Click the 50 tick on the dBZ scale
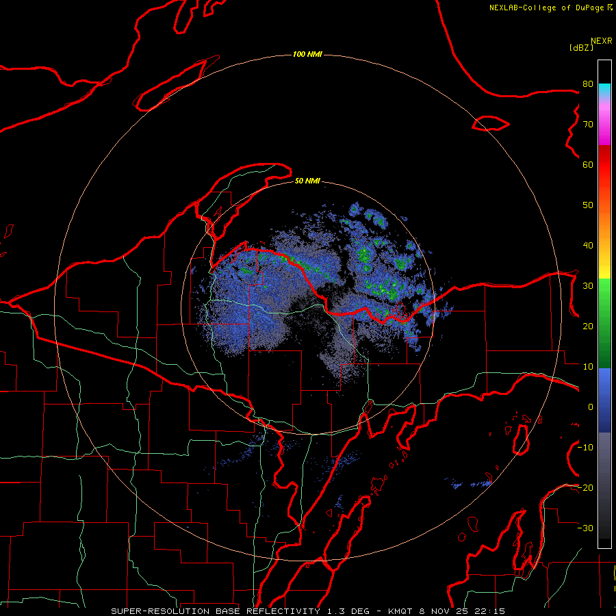Image resolution: width=616 pixels, height=616 pixels. pyautogui.click(x=588, y=205)
